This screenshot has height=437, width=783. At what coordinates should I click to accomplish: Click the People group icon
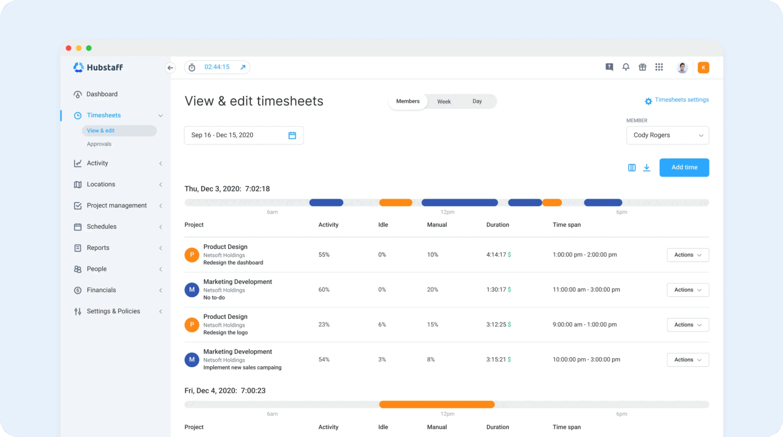78,269
